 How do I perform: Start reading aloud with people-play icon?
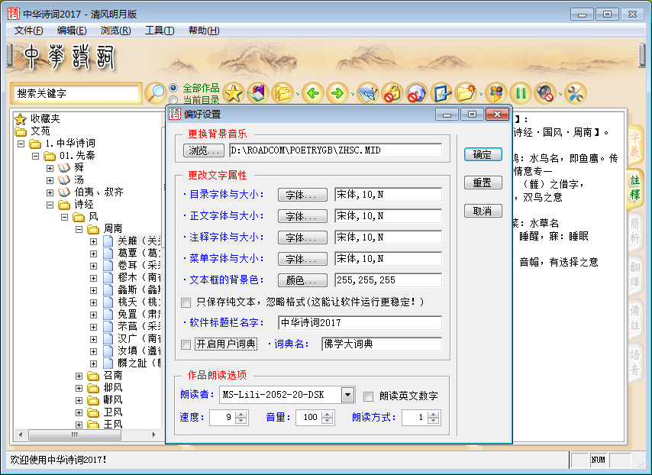pos(495,92)
